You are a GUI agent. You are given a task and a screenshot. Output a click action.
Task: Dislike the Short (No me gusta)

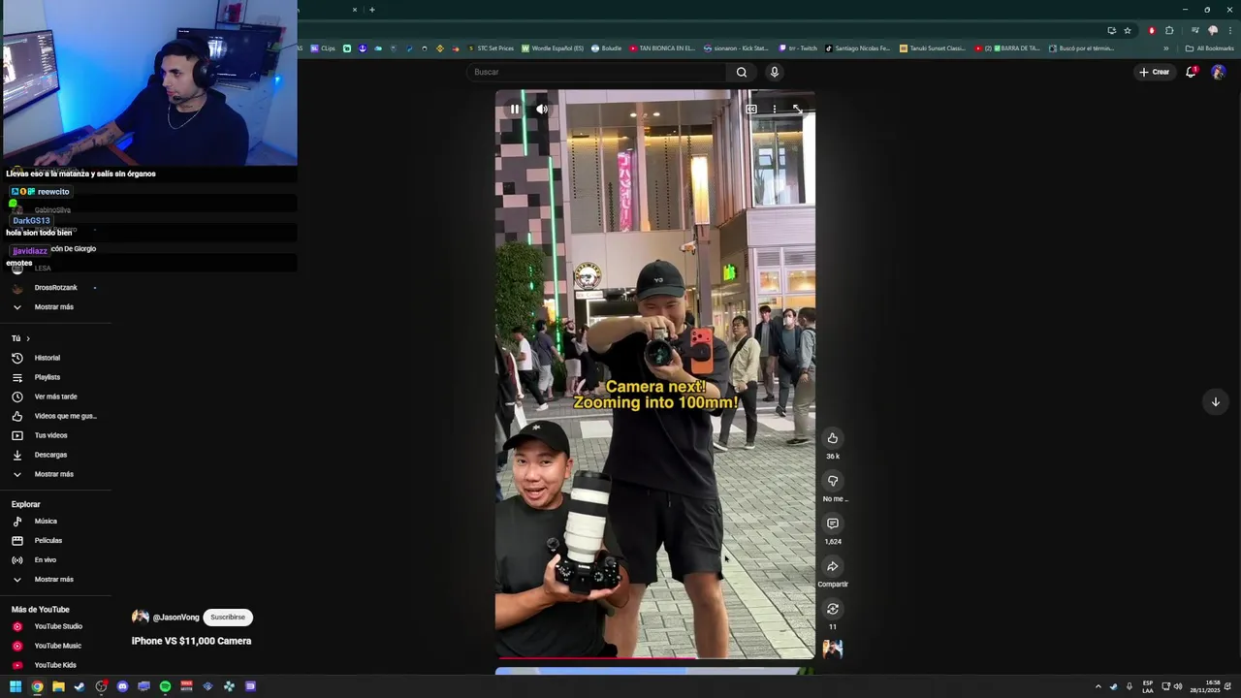click(x=832, y=481)
